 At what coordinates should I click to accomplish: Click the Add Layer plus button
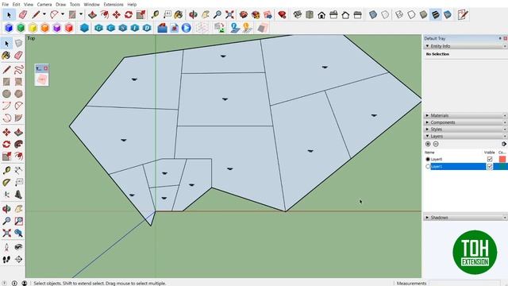pyautogui.click(x=428, y=144)
